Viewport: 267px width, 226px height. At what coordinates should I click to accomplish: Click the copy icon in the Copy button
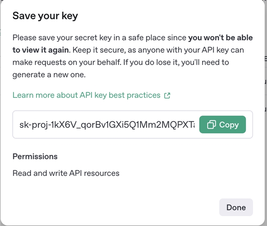(x=212, y=125)
